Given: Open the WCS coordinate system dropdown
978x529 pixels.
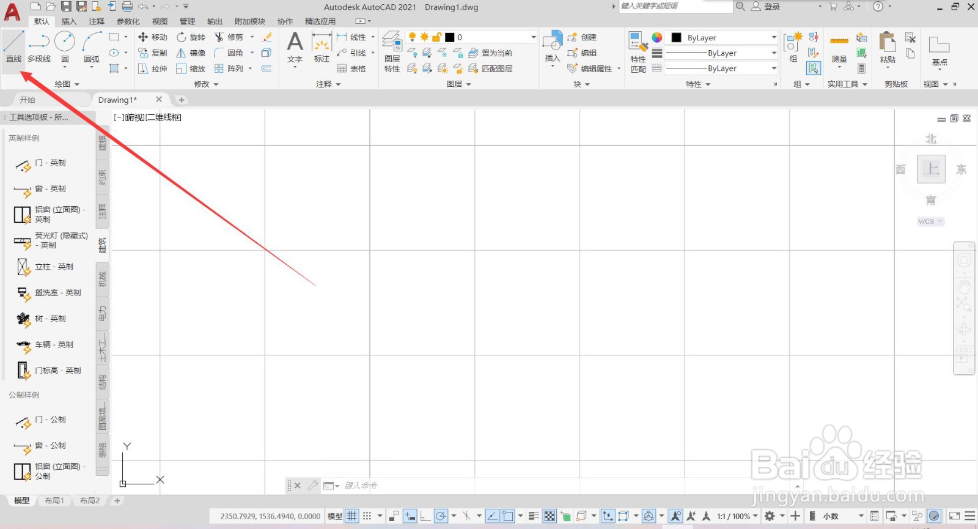Looking at the screenshot, I should (931, 221).
